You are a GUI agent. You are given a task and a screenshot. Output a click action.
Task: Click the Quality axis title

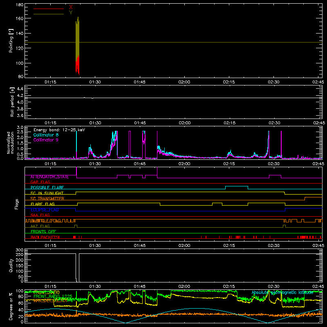[x=11, y=265]
